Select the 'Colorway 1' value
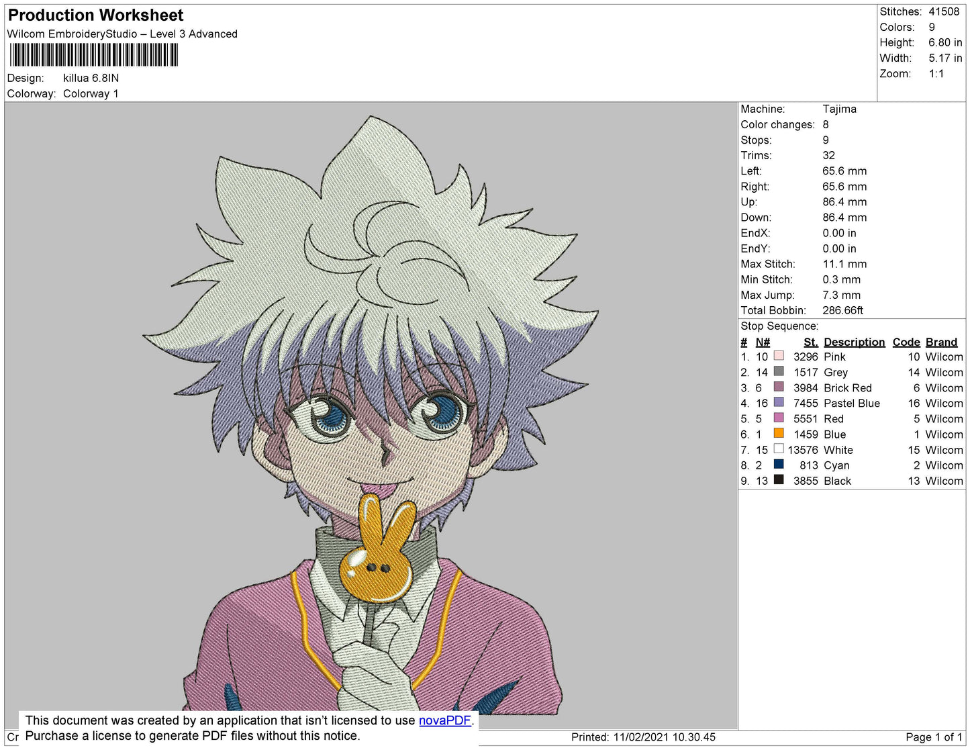Image resolution: width=970 pixels, height=750 pixels. (91, 93)
